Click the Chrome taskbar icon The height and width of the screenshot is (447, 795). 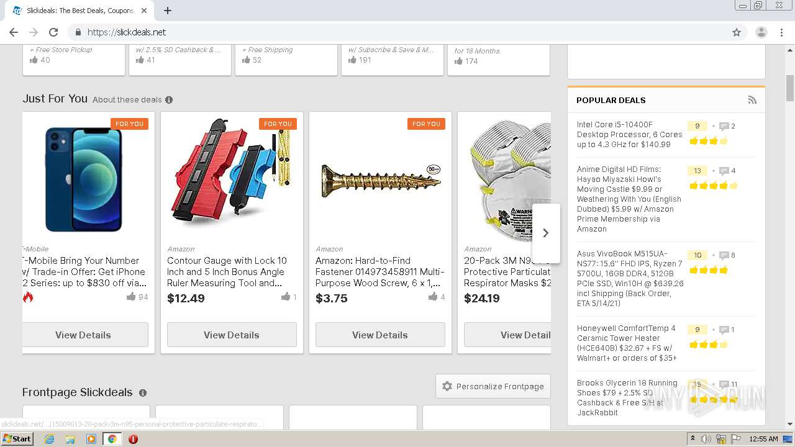click(x=112, y=439)
